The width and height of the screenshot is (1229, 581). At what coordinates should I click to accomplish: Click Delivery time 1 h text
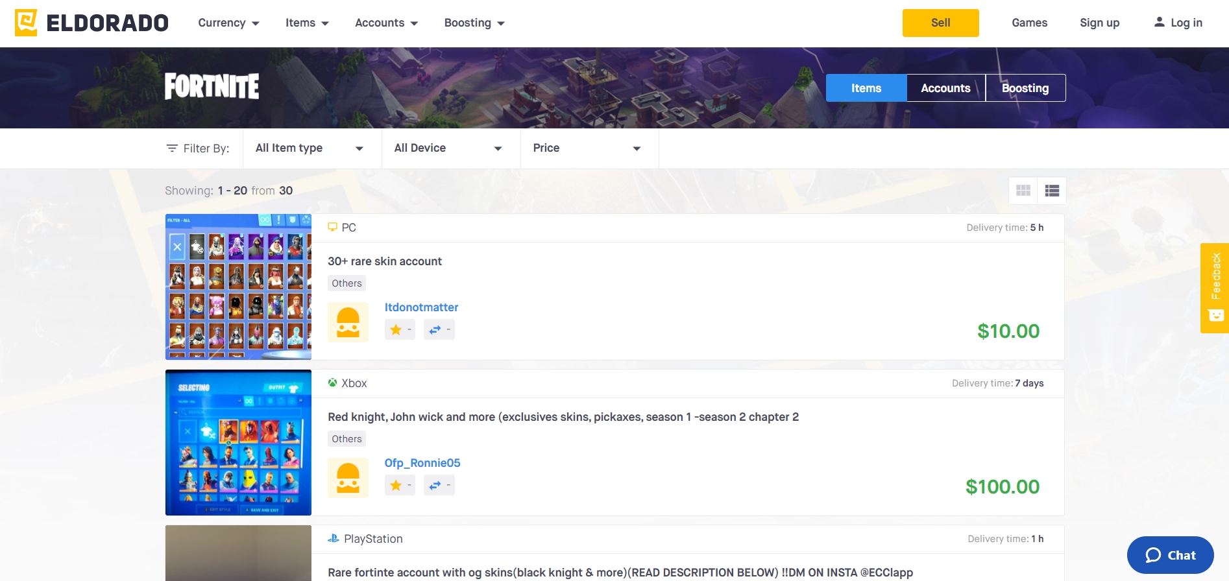click(x=1006, y=539)
